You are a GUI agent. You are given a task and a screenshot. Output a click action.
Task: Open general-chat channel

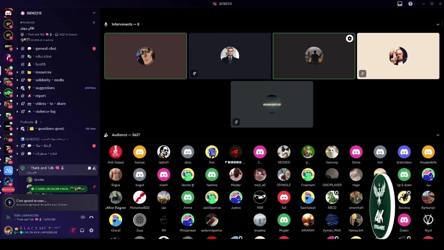click(x=57, y=49)
